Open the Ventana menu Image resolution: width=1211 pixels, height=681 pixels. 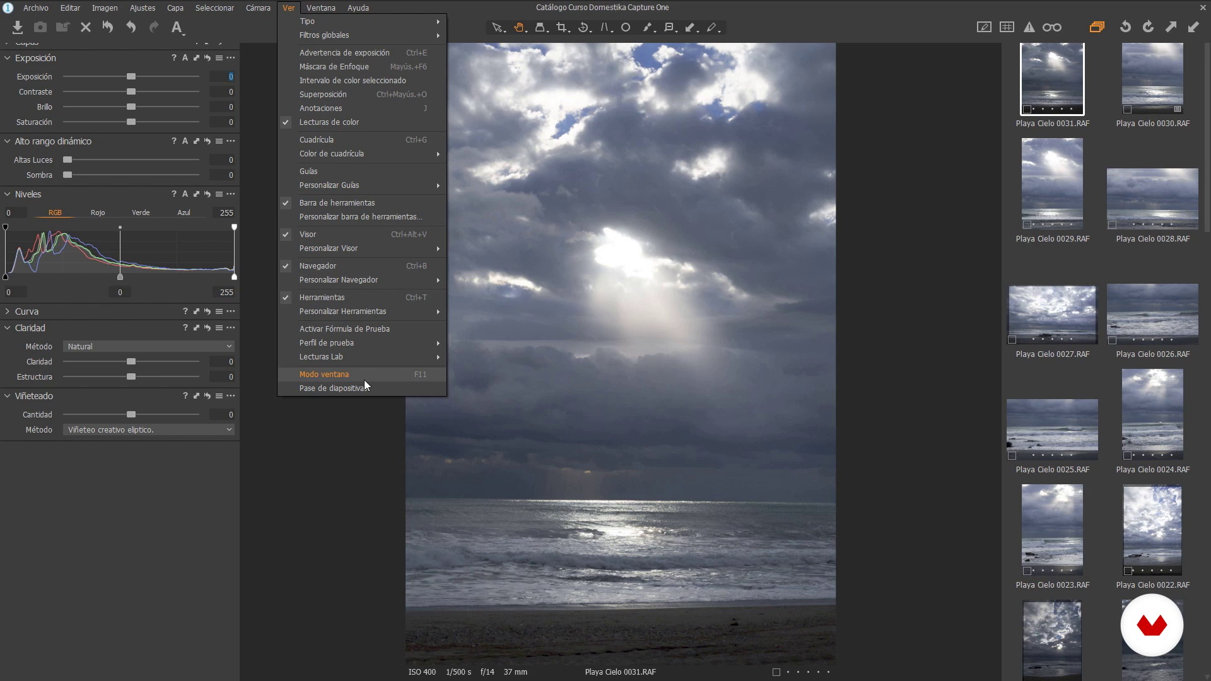pos(321,8)
